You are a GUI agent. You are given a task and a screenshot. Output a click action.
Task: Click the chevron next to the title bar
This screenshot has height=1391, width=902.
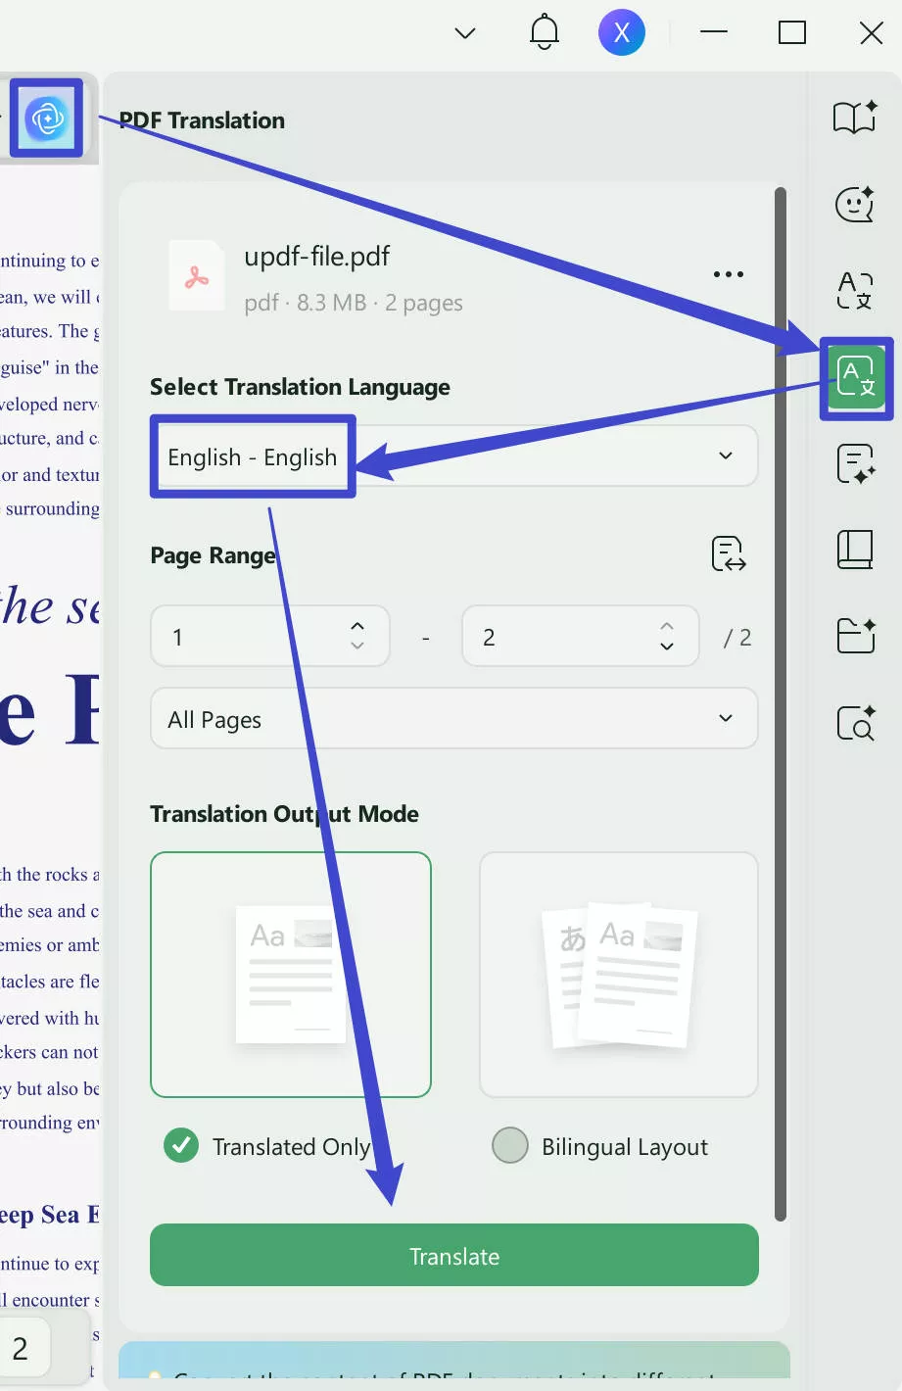click(x=464, y=31)
